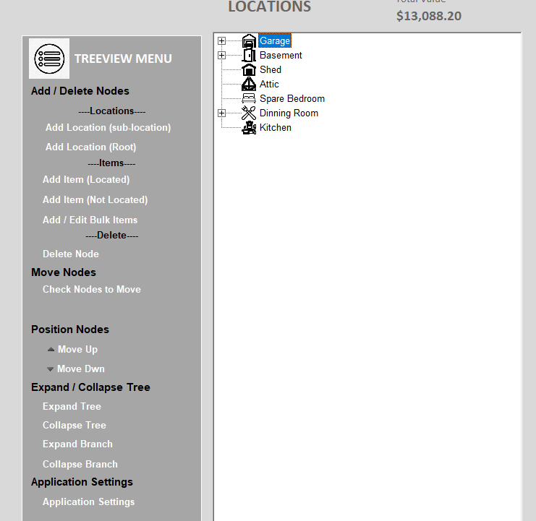The height and width of the screenshot is (521, 536).
Task: Click the Expand / Collapse Tree heading
Action: tap(90, 387)
